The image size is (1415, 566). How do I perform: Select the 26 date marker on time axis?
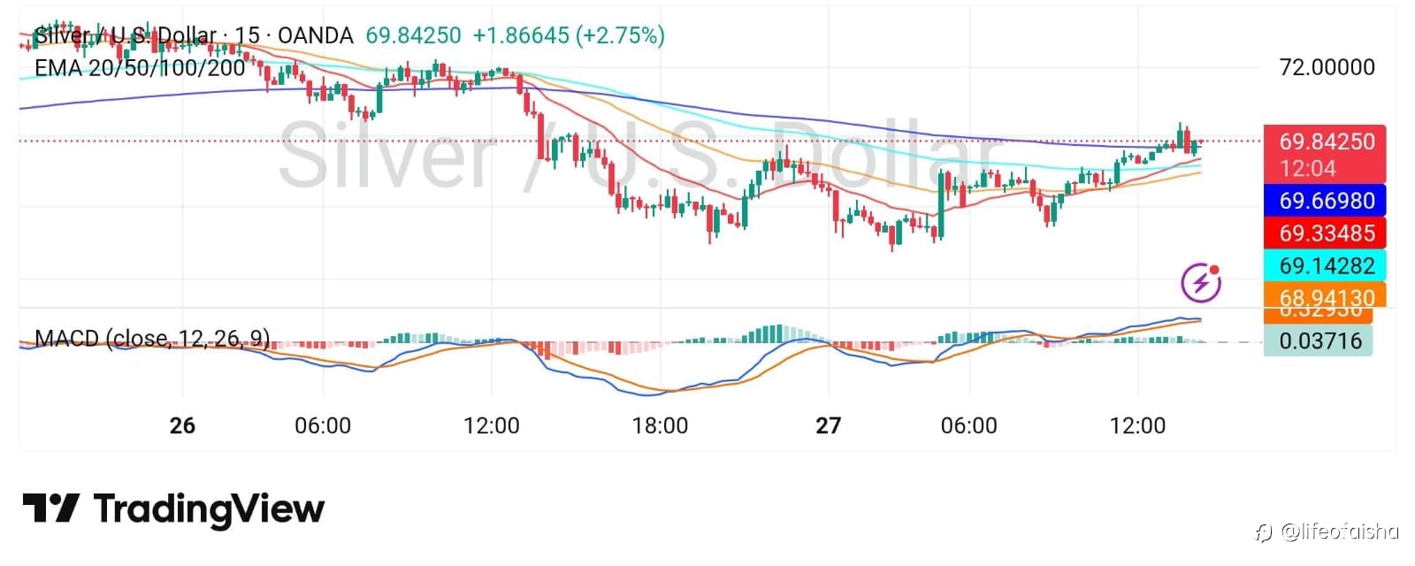(182, 425)
